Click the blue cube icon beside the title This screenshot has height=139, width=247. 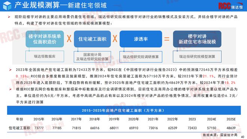pos(7,6)
